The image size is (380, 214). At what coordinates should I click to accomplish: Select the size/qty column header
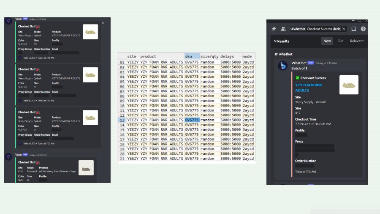[x=210, y=56]
